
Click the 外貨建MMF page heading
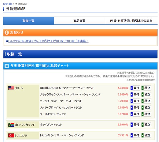click(16, 9)
